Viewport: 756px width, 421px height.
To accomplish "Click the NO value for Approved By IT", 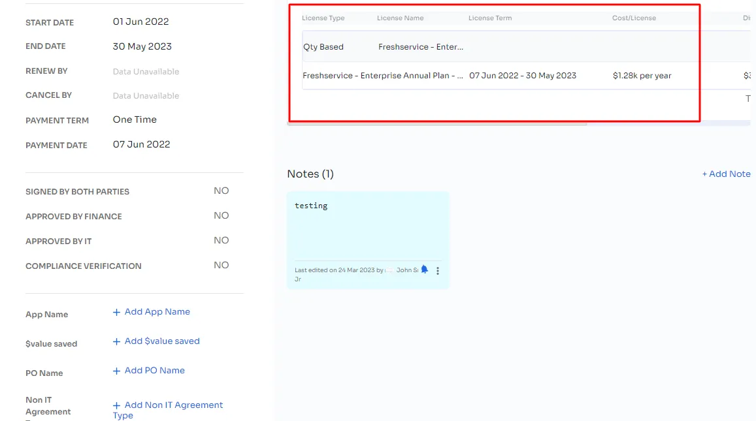I will coord(222,240).
